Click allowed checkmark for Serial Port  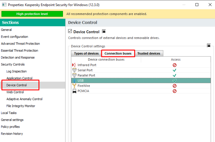(x=174, y=70)
